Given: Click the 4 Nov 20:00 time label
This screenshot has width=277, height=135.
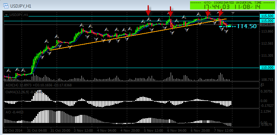Looking at the screenshot, I should [130, 131].
